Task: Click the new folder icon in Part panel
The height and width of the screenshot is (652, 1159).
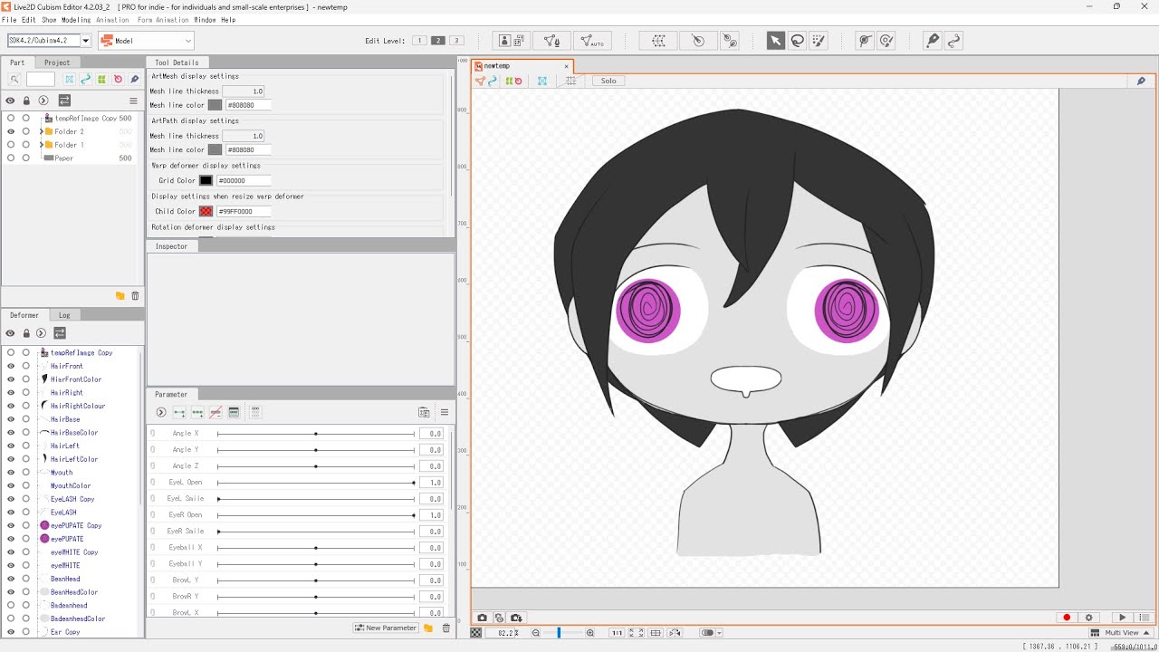Action: coord(120,296)
